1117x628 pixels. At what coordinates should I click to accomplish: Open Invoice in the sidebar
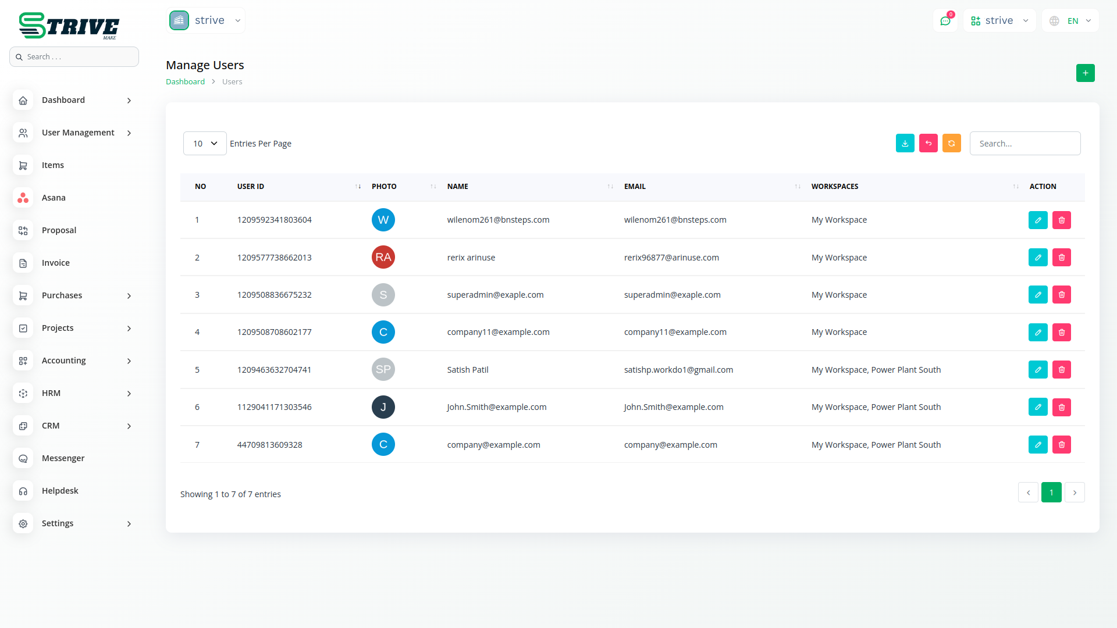[56, 263]
